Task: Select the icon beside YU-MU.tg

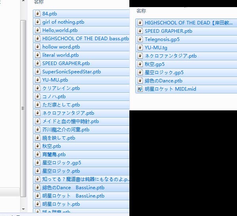Action: [x=140, y=48]
